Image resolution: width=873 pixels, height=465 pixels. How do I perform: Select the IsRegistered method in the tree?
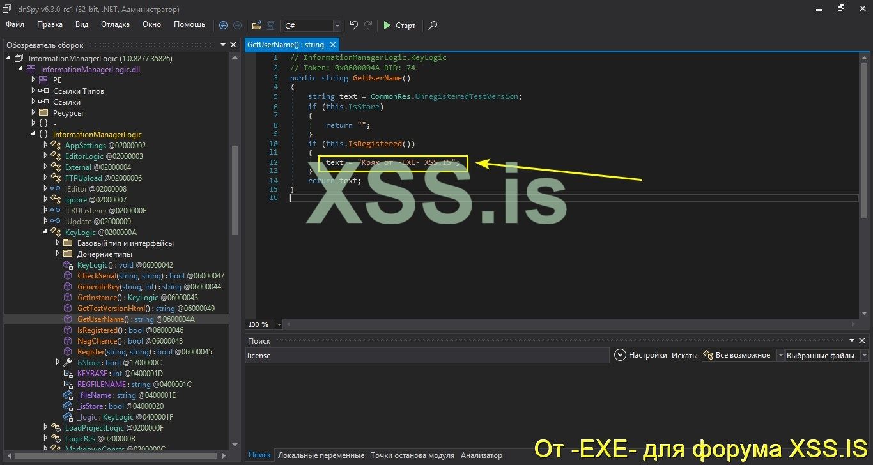tap(100, 330)
